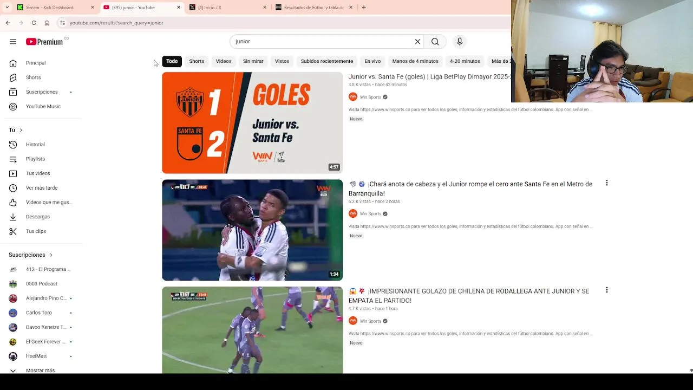Open Suscripciones in the sidebar

(x=41, y=92)
